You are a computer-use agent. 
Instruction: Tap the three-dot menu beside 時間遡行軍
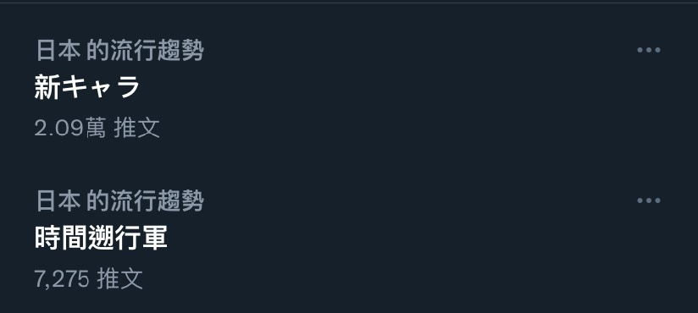[649, 200]
